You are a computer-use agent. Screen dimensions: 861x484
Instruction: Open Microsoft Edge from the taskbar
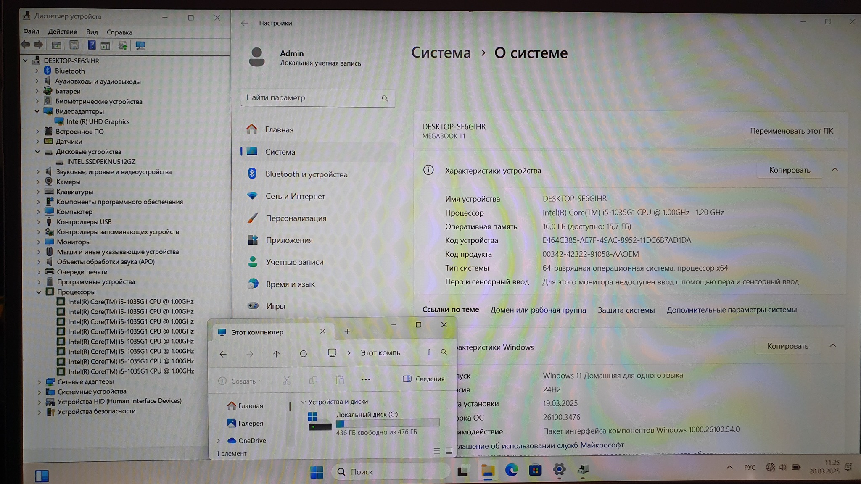pos(511,470)
